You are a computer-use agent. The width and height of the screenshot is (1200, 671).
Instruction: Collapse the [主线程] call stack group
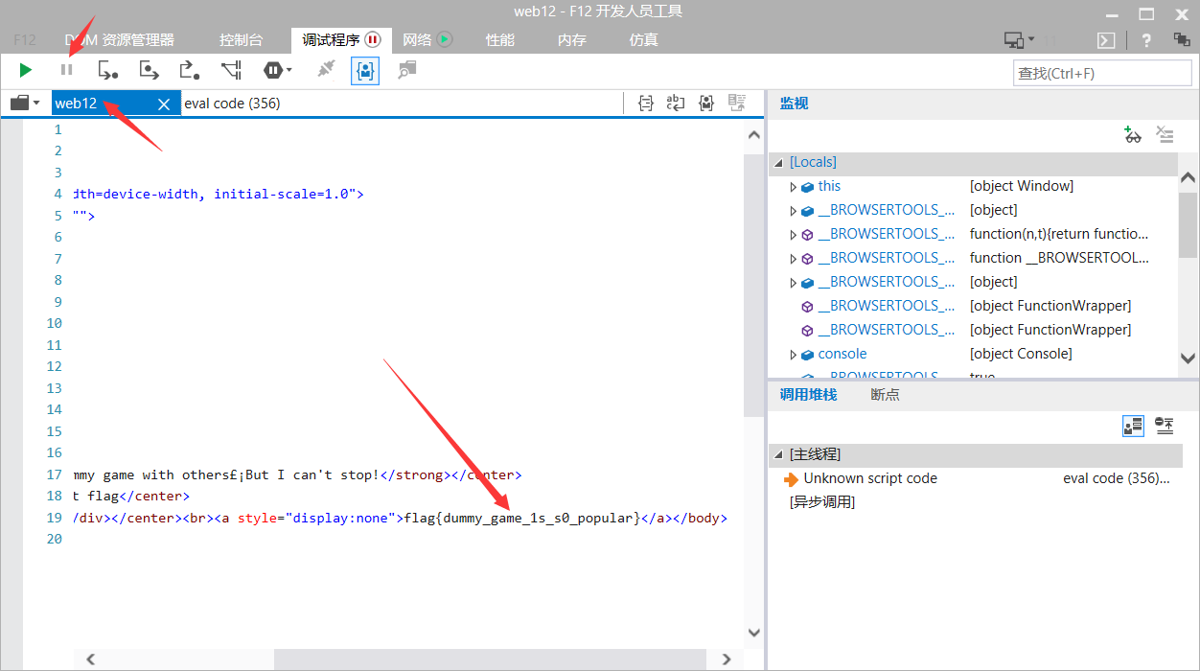click(x=779, y=454)
